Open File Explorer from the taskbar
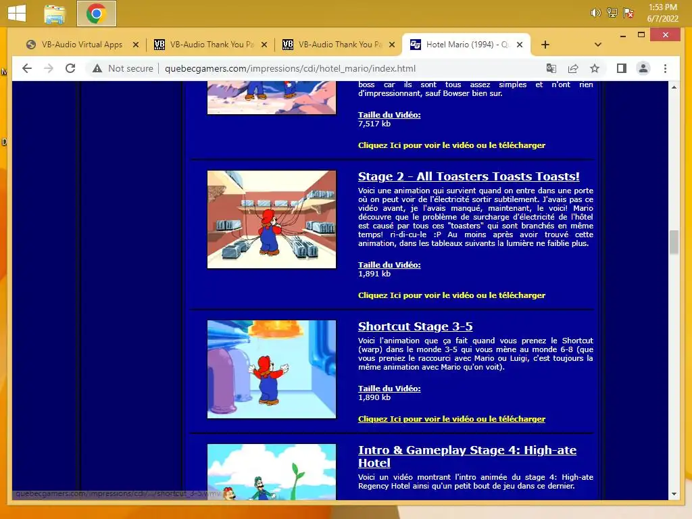The height and width of the screenshot is (519, 692). click(x=55, y=14)
